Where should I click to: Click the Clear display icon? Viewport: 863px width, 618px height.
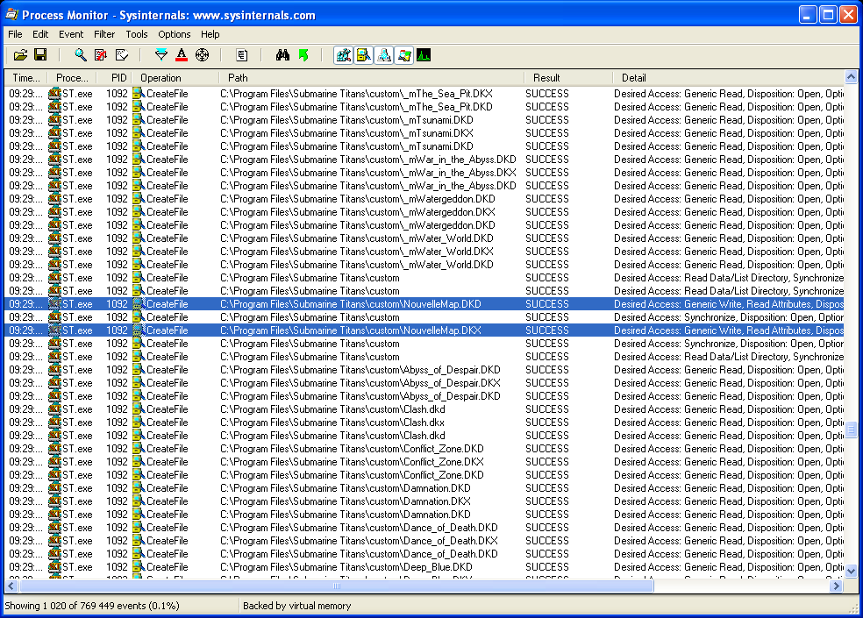point(122,55)
